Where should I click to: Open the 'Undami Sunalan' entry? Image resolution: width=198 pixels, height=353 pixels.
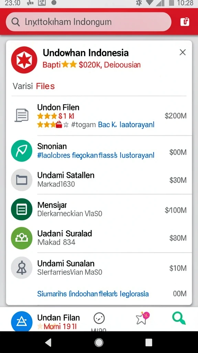66,263
